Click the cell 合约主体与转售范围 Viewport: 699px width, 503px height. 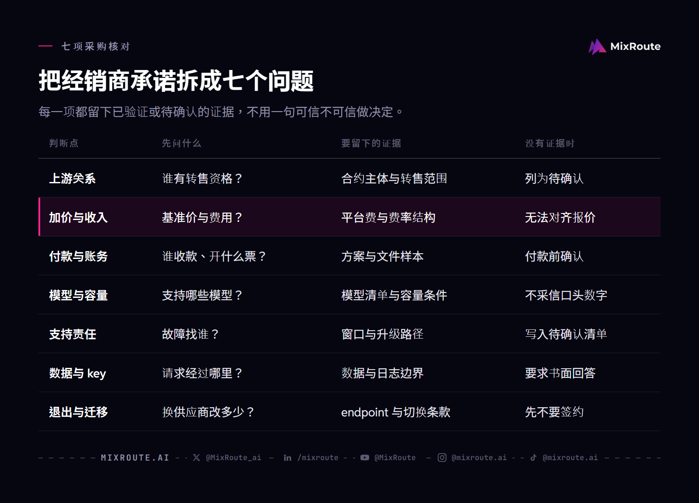(394, 178)
